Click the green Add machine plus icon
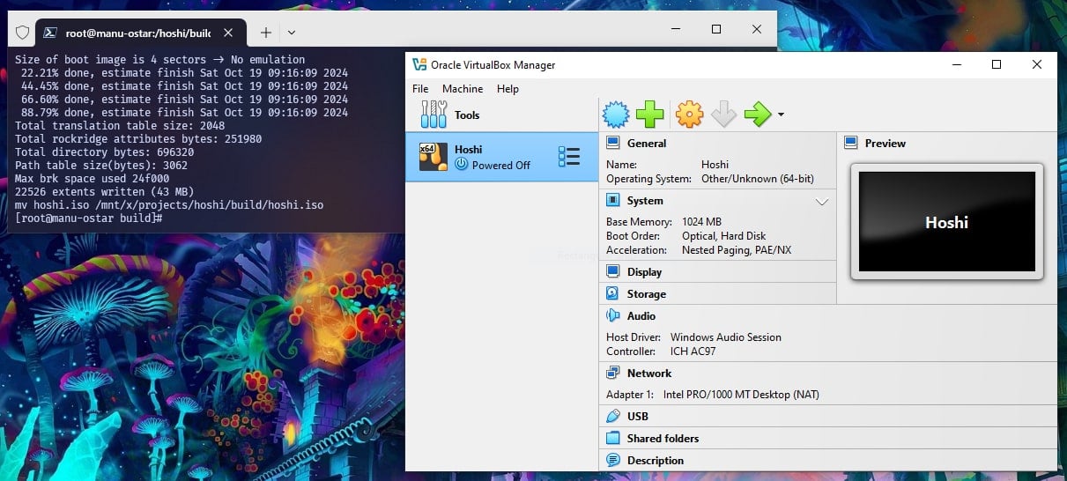The image size is (1067, 481). [650, 114]
